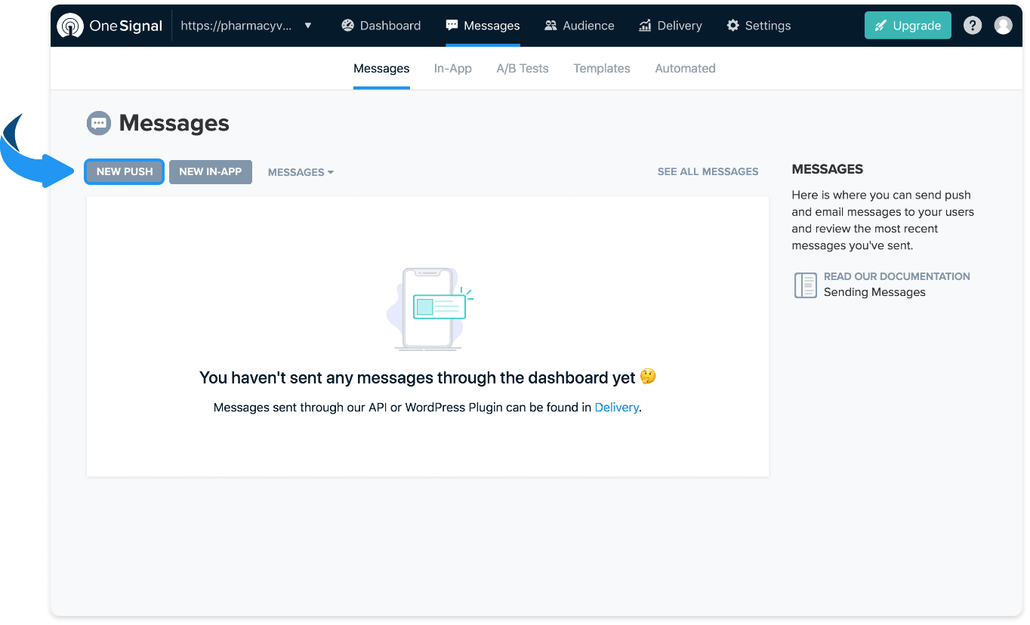Image resolution: width=1030 pixels, height=625 pixels.
Task: Switch to the A/B Tests tab
Action: point(523,69)
